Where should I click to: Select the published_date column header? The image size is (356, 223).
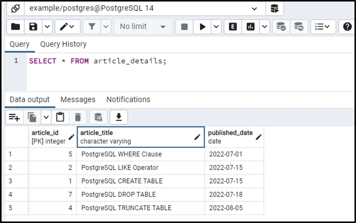[x=230, y=137]
